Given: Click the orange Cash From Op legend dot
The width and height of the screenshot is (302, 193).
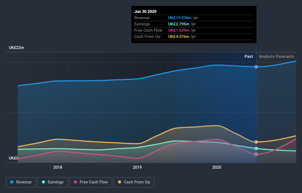Looking at the screenshot, I should (120, 182).
